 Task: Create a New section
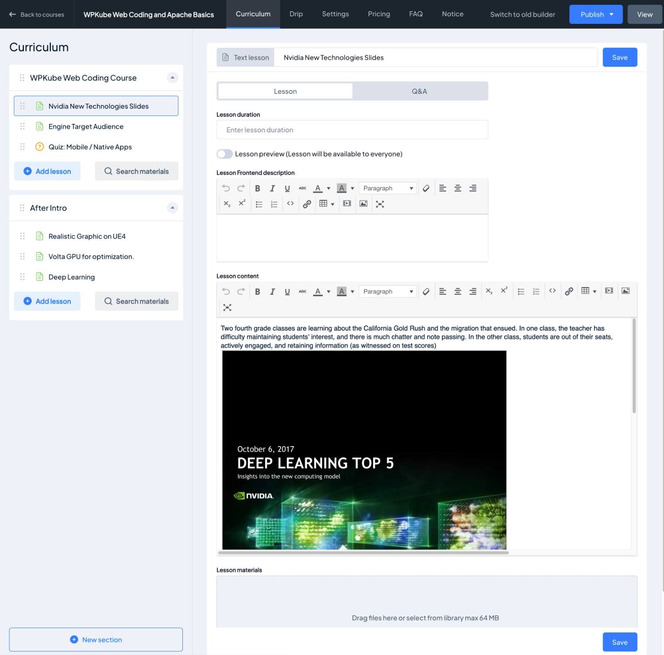coord(96,640)
